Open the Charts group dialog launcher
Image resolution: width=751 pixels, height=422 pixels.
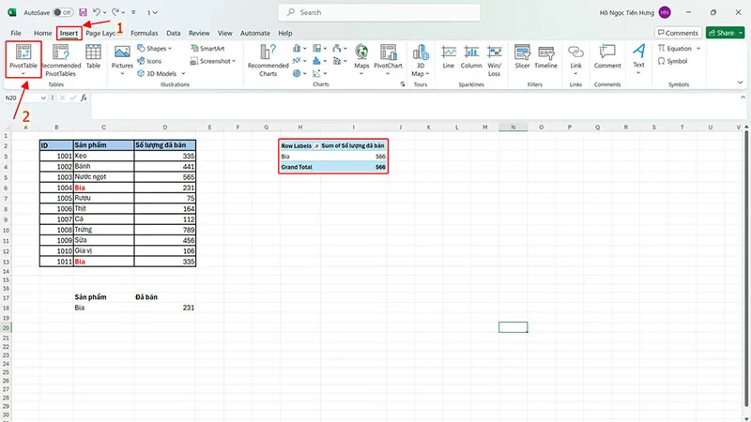(403, 84)
